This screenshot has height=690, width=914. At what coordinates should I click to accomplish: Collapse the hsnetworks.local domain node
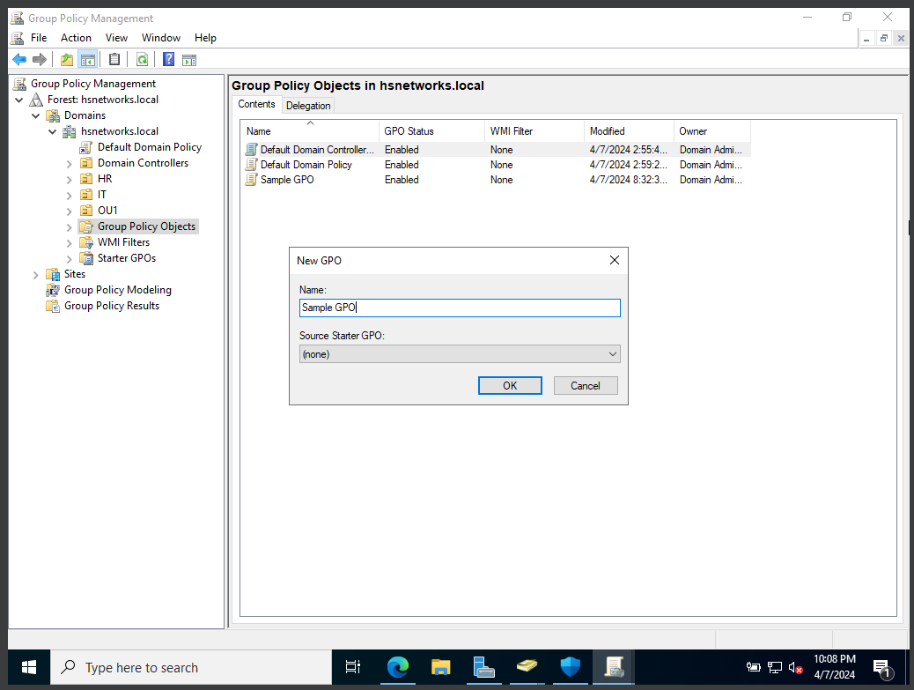coord(51,130)
